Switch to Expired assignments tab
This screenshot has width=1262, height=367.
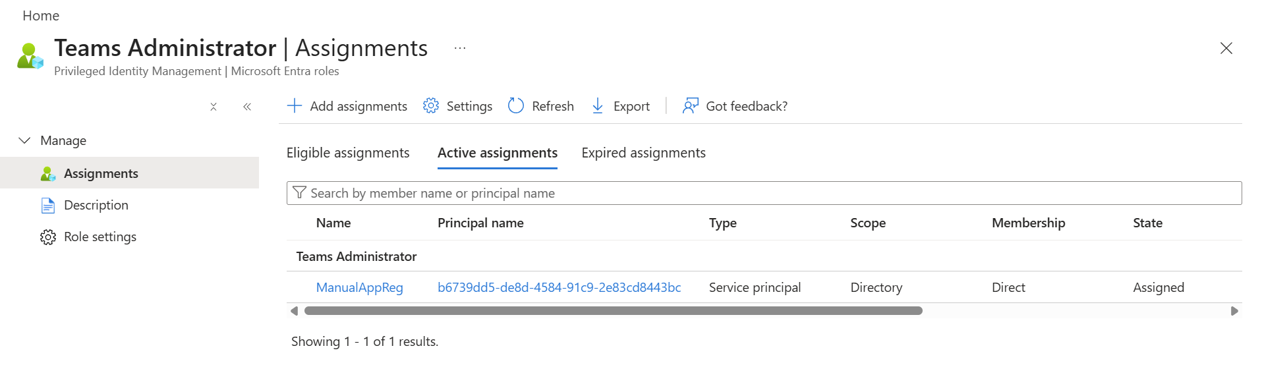(x=643, y=153)
